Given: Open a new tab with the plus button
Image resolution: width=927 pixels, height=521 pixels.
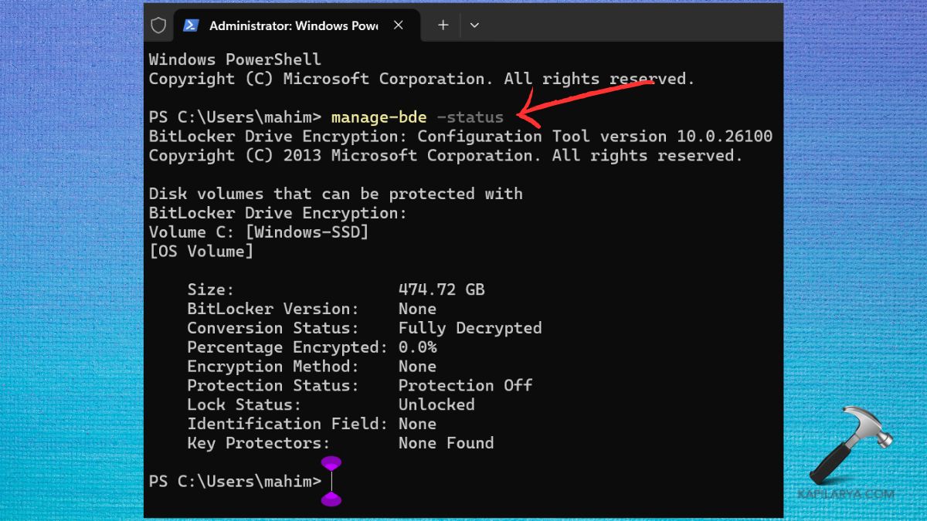Looking at the screenshot, I should [443, 25].
